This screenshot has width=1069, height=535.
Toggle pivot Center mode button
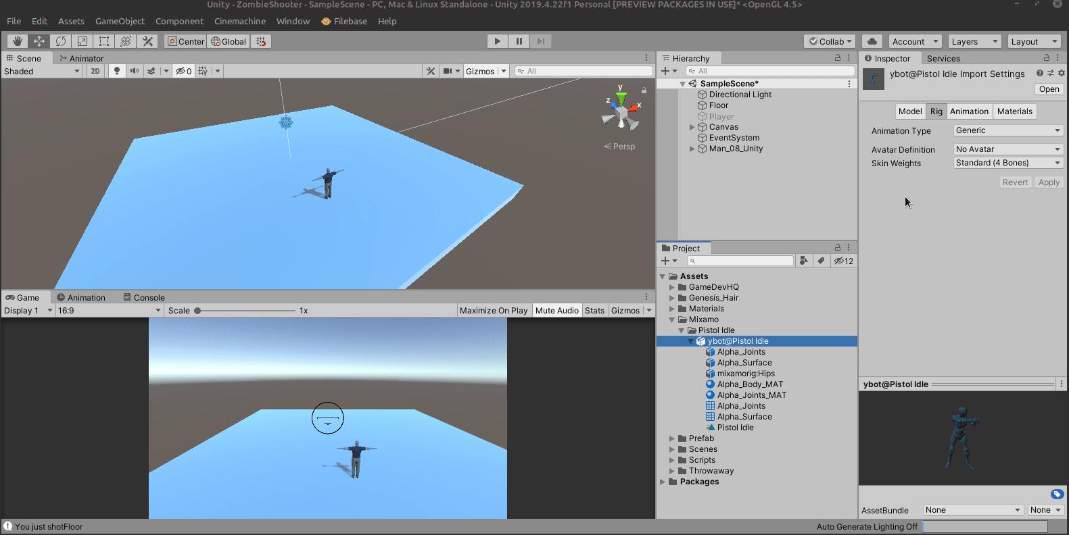(x=185, y=41)
